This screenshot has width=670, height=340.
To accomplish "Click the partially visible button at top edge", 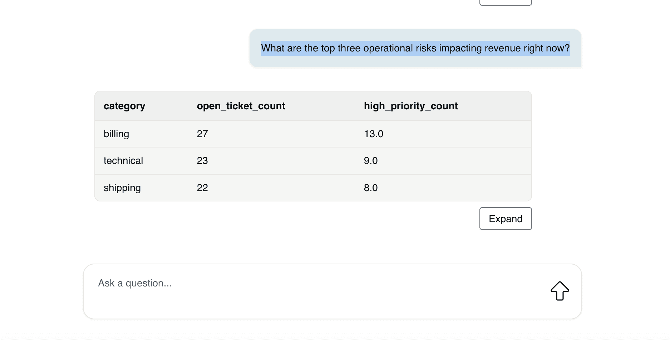I will 505,2.
